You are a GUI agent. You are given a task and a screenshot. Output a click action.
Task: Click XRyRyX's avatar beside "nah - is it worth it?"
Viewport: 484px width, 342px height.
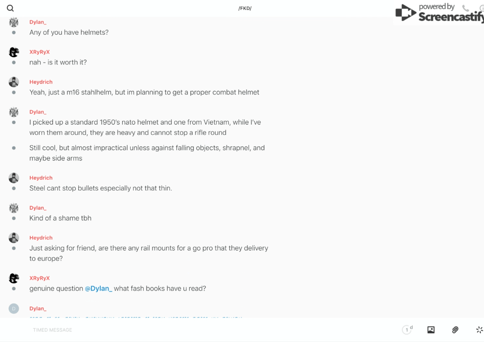coord(14,52)
